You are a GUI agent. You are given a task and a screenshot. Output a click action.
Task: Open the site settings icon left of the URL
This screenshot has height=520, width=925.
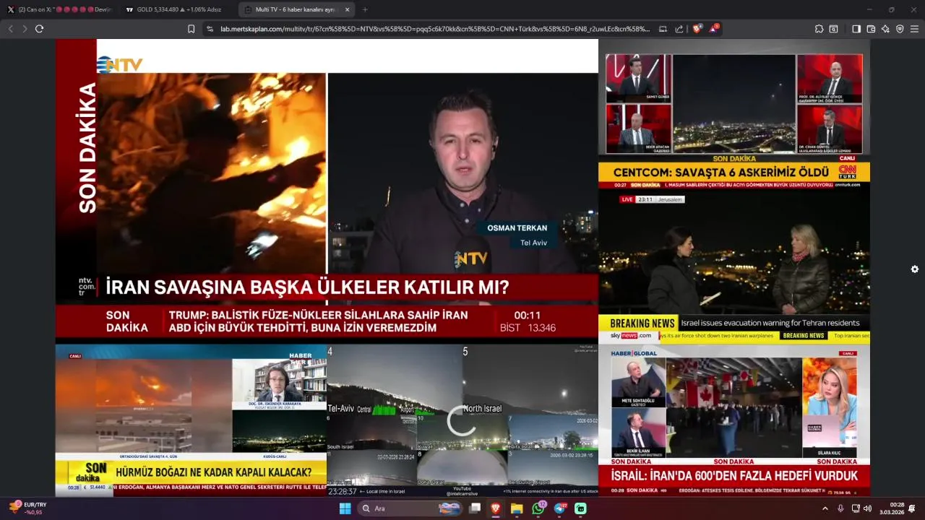click(210, 29)
